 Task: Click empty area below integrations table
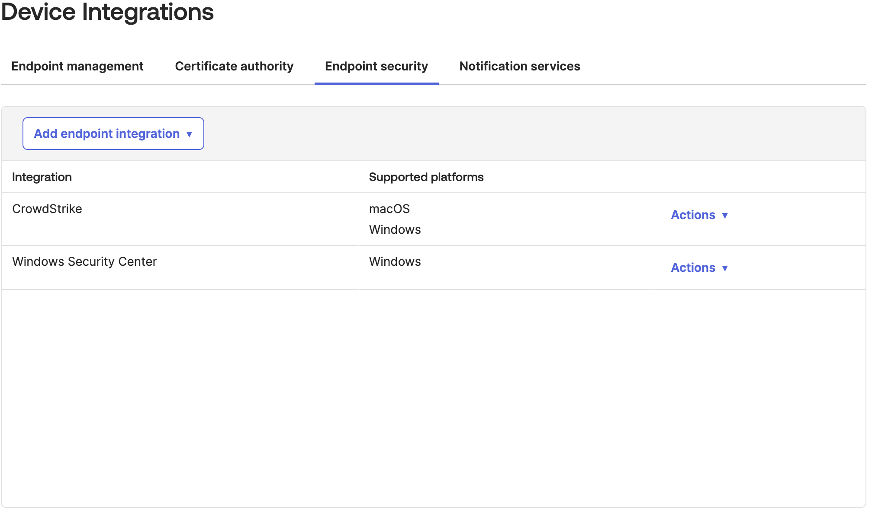(433, 398)
